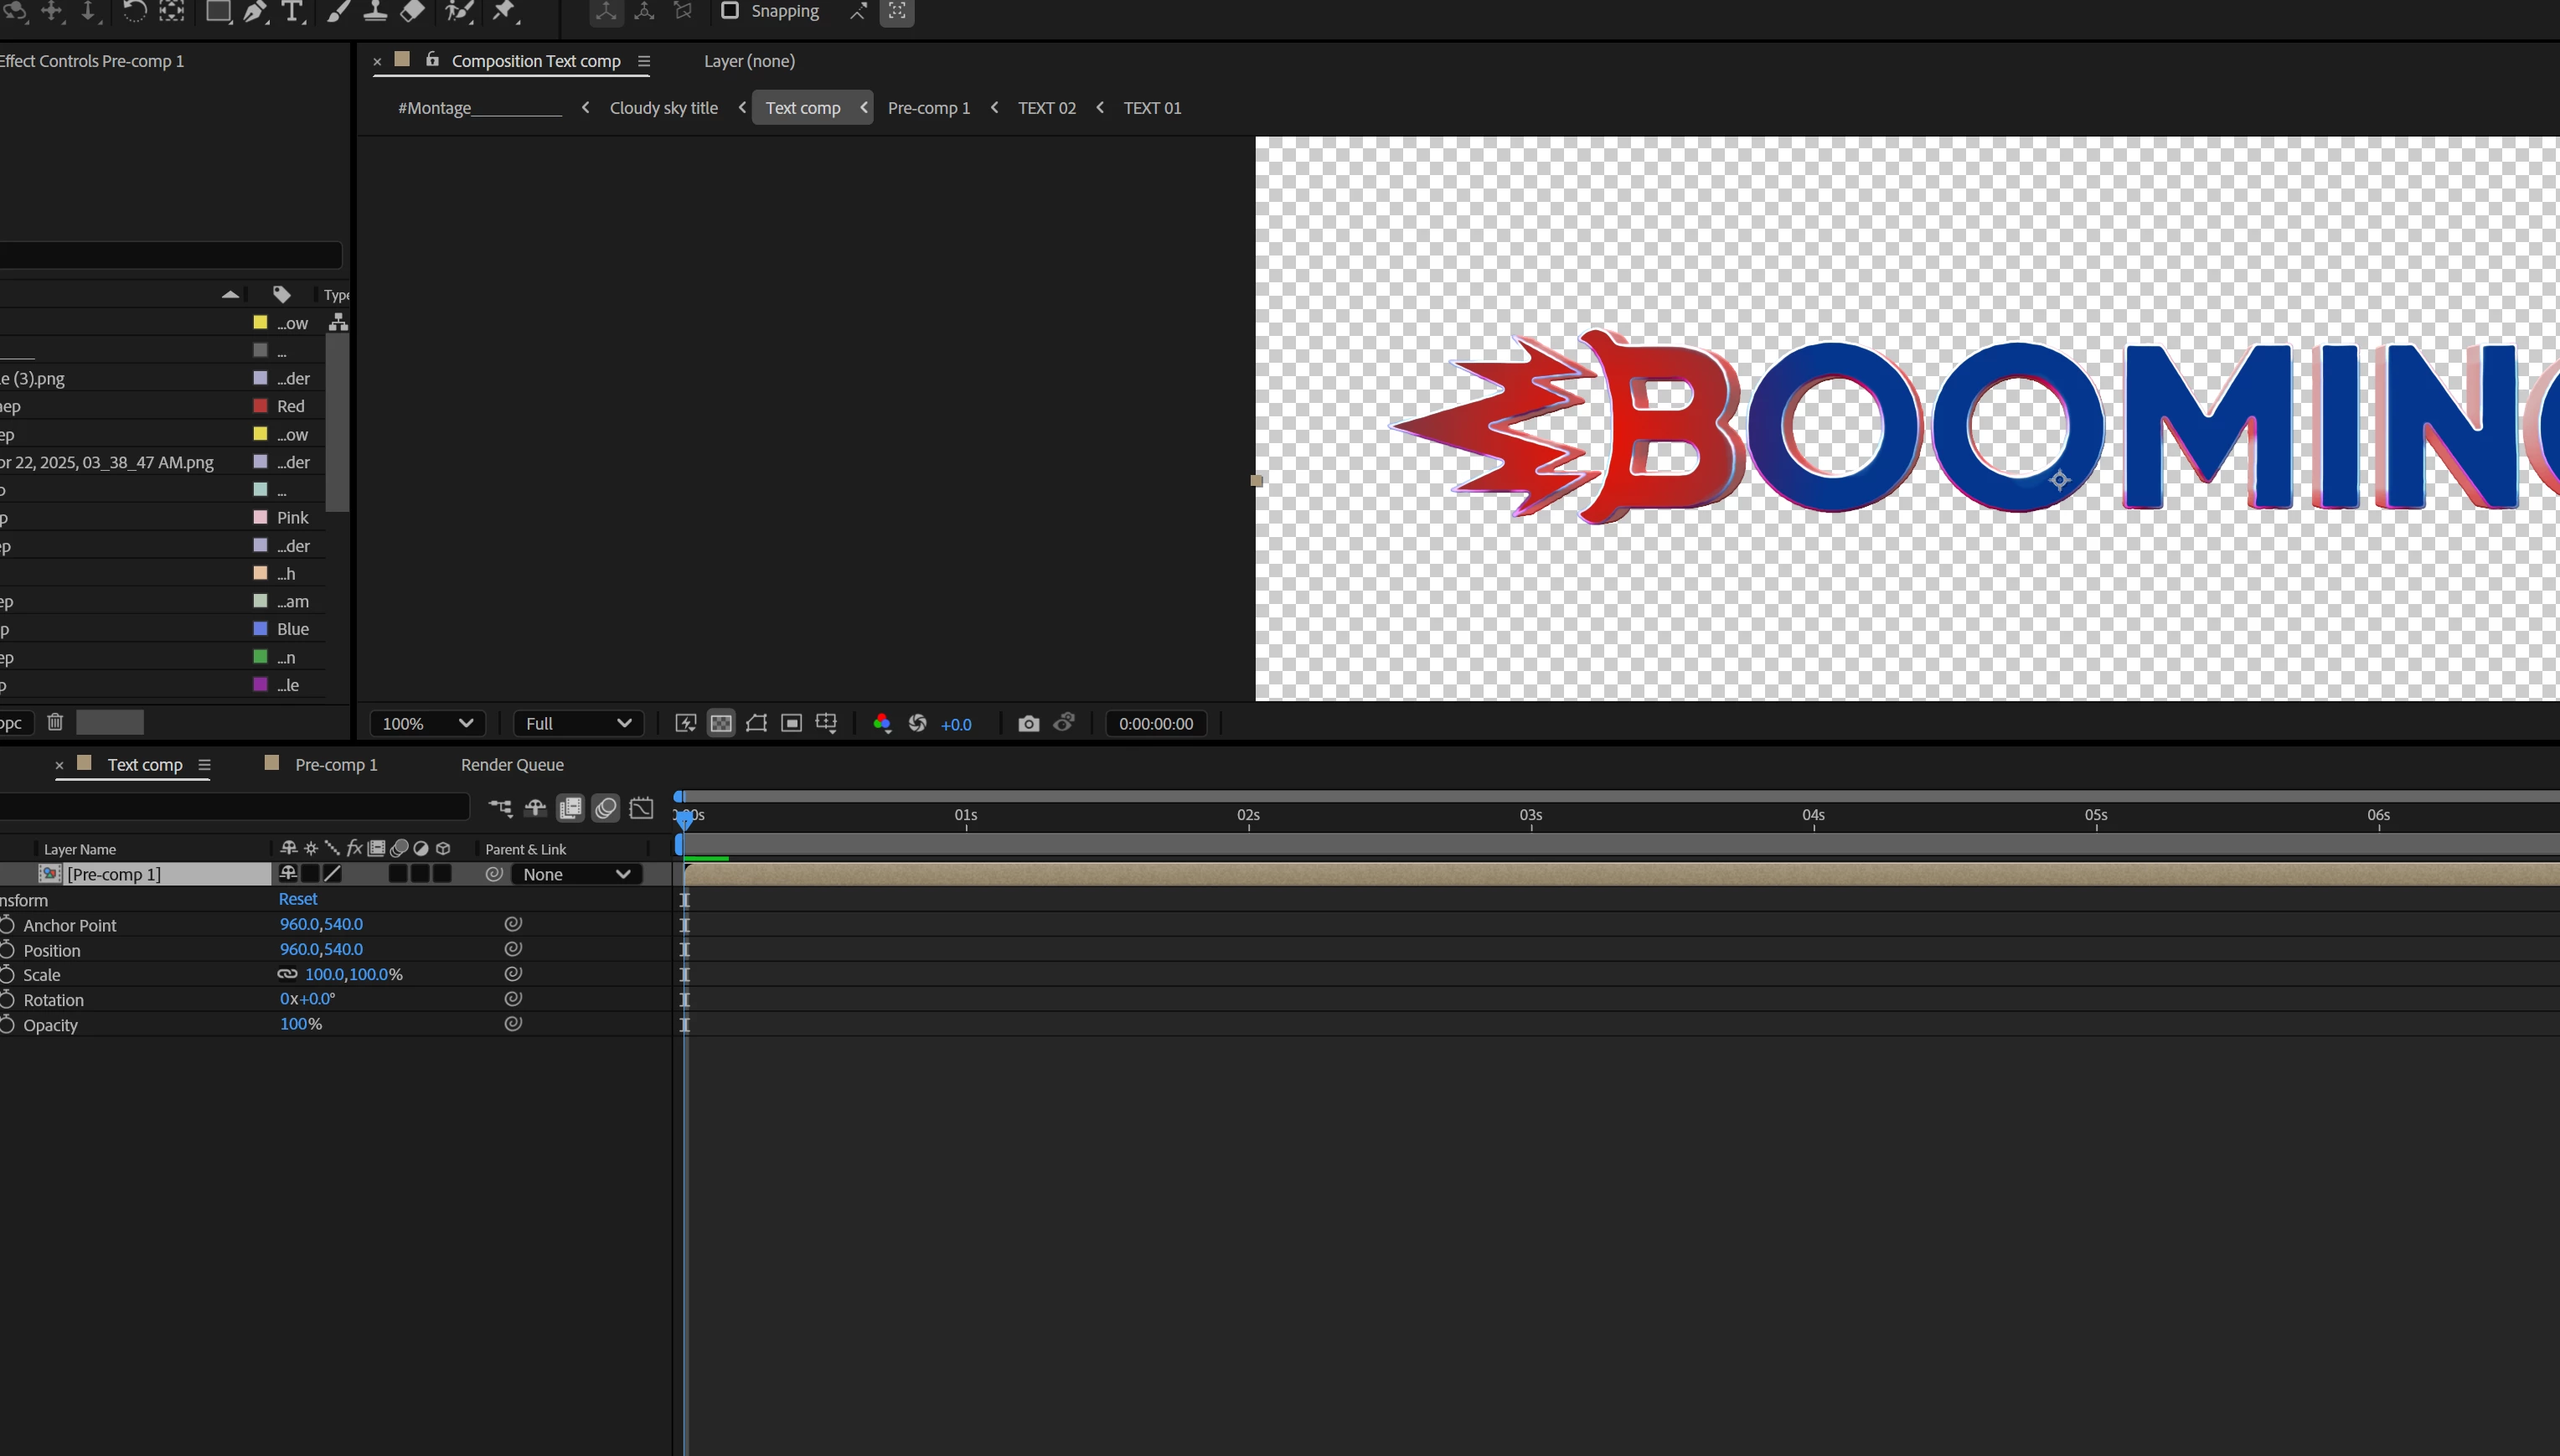Open the 100% magnification dropdown

click(x=428, y=723)
